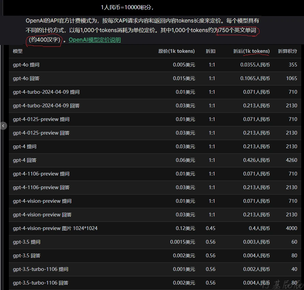Select 710 in the gpt-4-0125-preview 提问 row

click(x=293, y=119)
